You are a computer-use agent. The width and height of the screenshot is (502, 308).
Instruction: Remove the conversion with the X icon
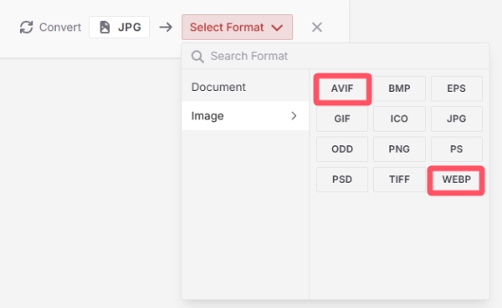point(317,28)
